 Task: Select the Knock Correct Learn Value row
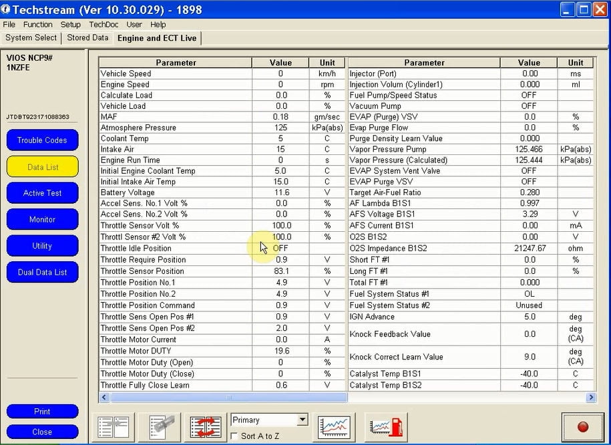point(471,357)
